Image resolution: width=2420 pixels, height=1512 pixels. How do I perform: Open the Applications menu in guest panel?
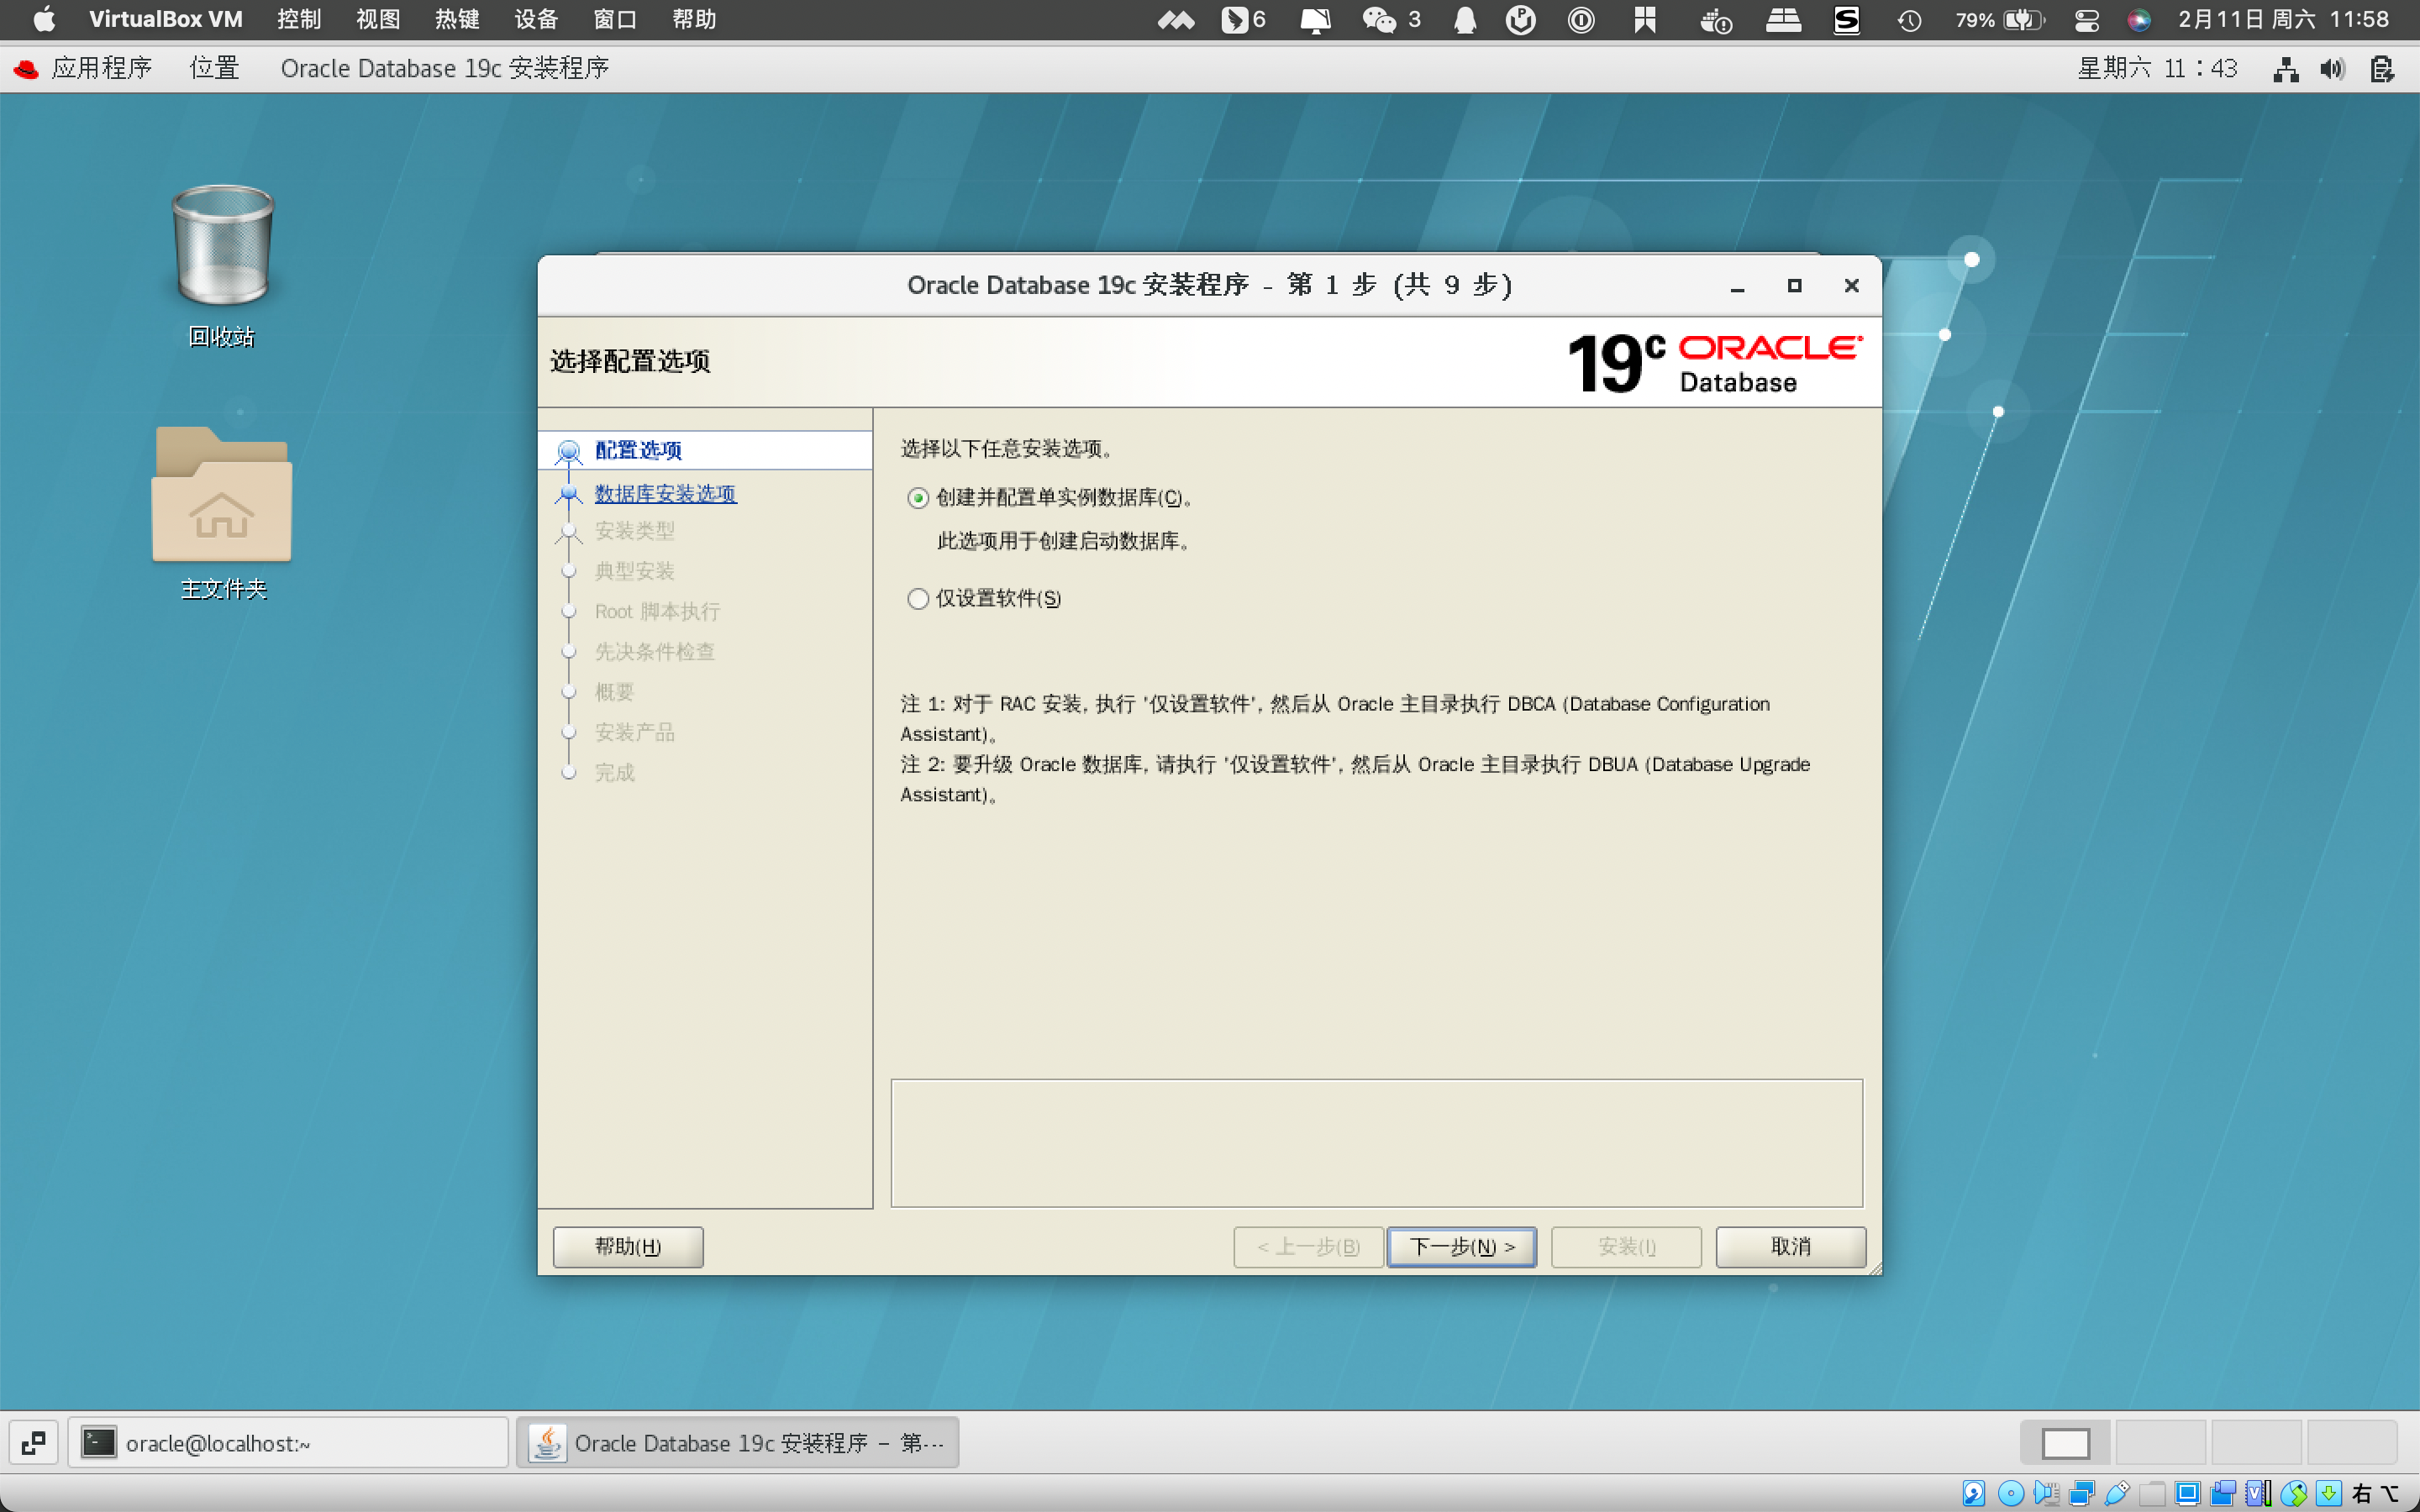tap(102, 68)
